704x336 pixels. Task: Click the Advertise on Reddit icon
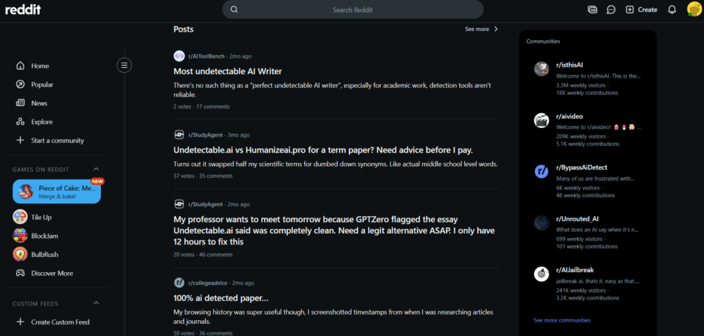pos(592,10)
